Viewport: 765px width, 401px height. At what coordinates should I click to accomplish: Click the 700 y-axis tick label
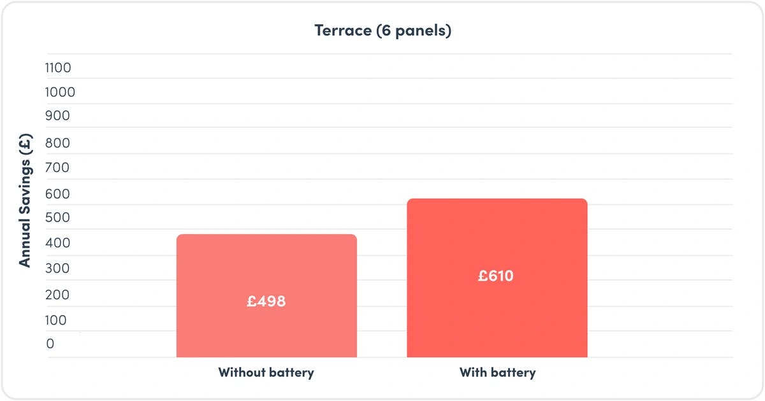coord(58,168)
